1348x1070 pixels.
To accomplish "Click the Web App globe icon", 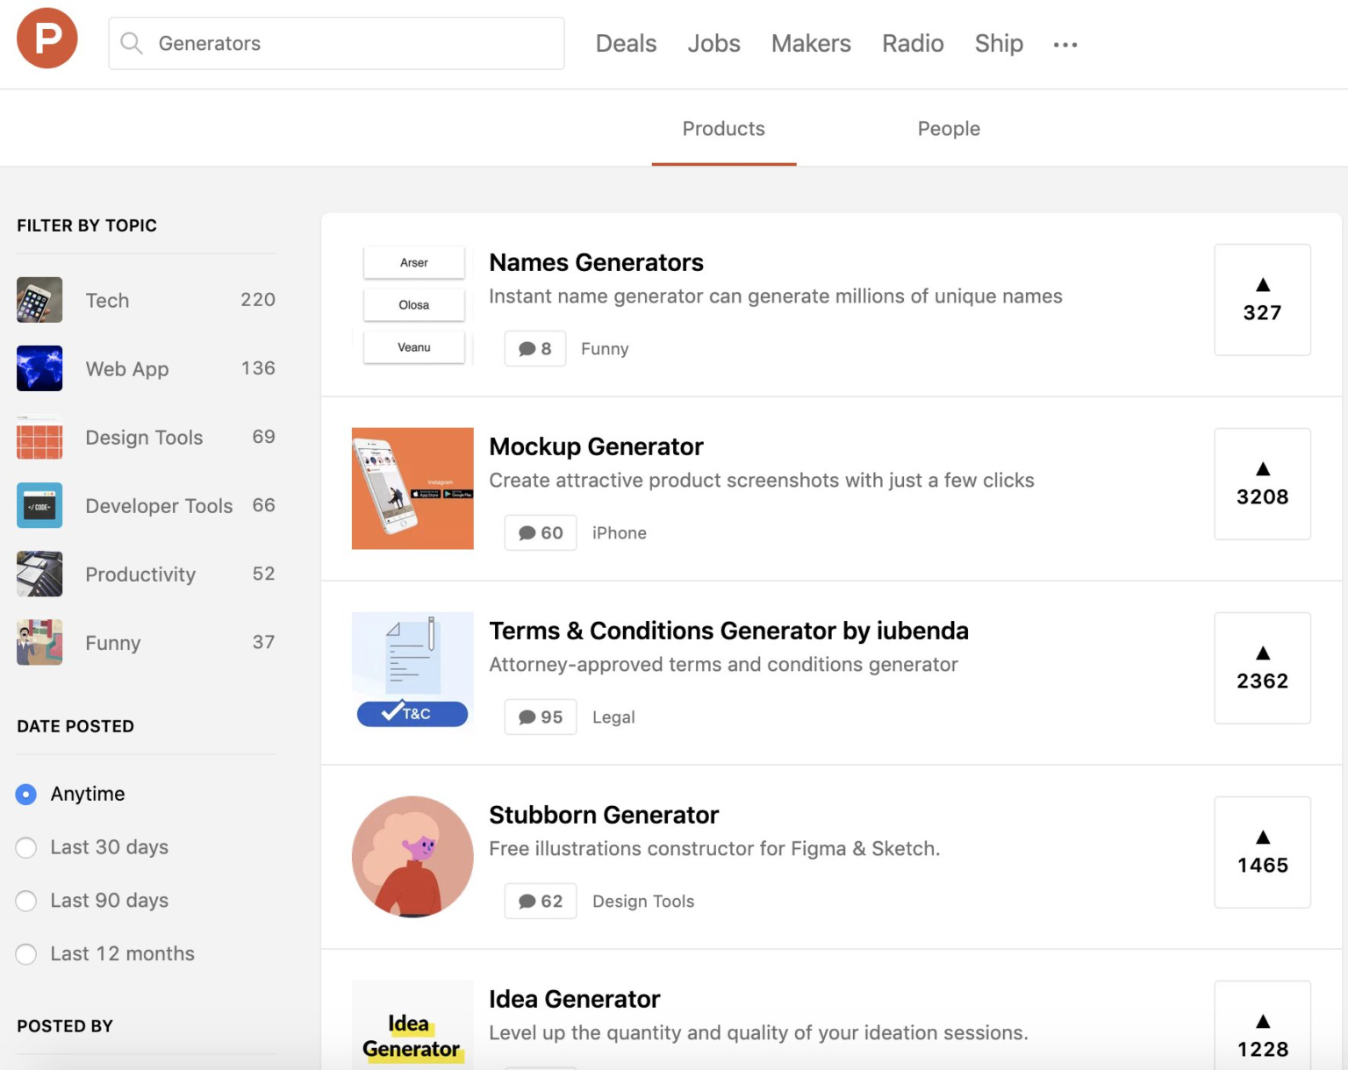I will (x=39, y=368).
